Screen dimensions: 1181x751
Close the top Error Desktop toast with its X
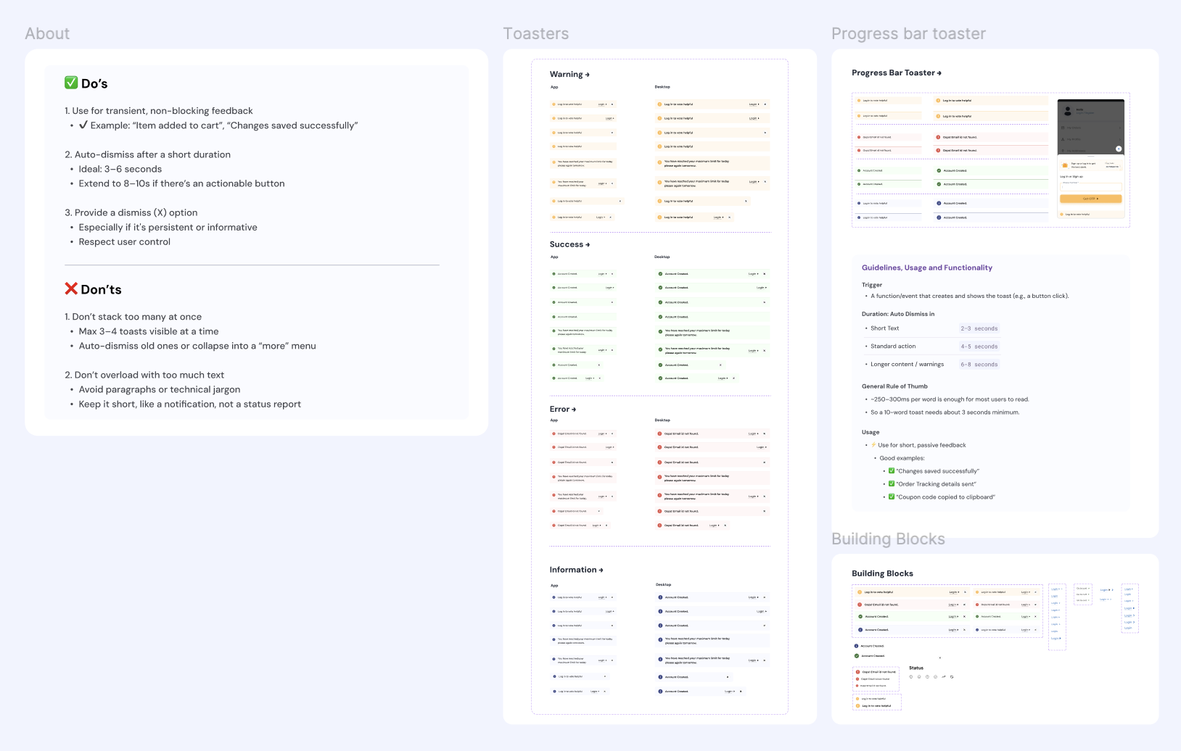click(x=765, y=433)
